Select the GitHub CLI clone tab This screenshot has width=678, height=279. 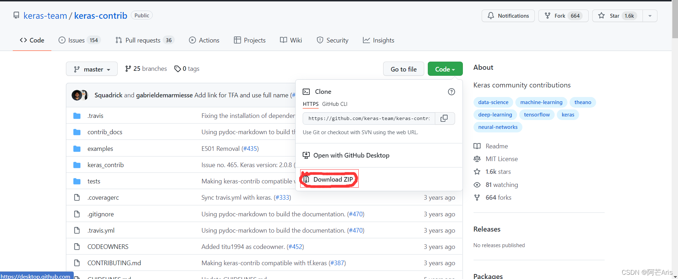pos(335,104)
